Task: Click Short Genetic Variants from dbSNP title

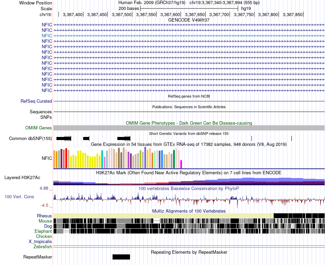Action: (x=189, y=134)
